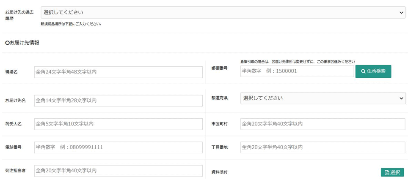The width and height of the screenshot is (408, 185).
Task: Click the 新規納品場所 note under the history dropdown
Action: click(71, 24)
